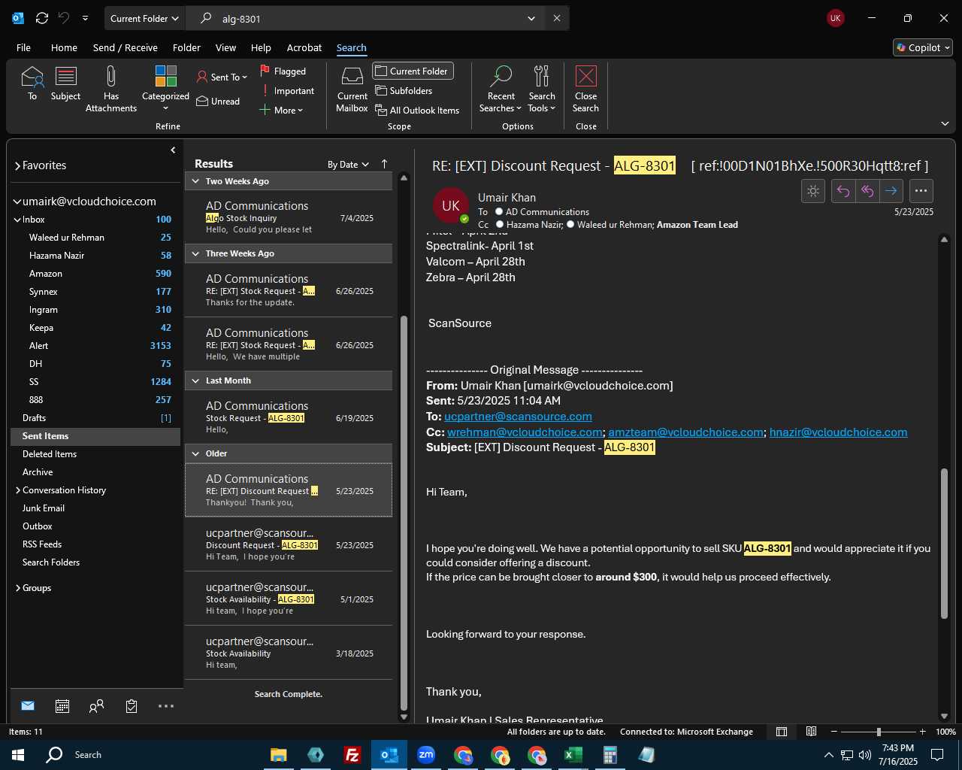Switch to View ribbon tab
This screenshot has height=770, width=962.
pos(225,47)
